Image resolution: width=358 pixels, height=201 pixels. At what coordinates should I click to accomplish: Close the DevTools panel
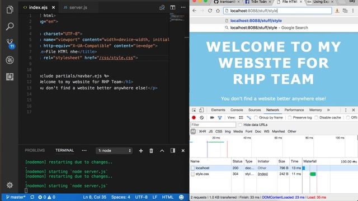click(354, 110)
